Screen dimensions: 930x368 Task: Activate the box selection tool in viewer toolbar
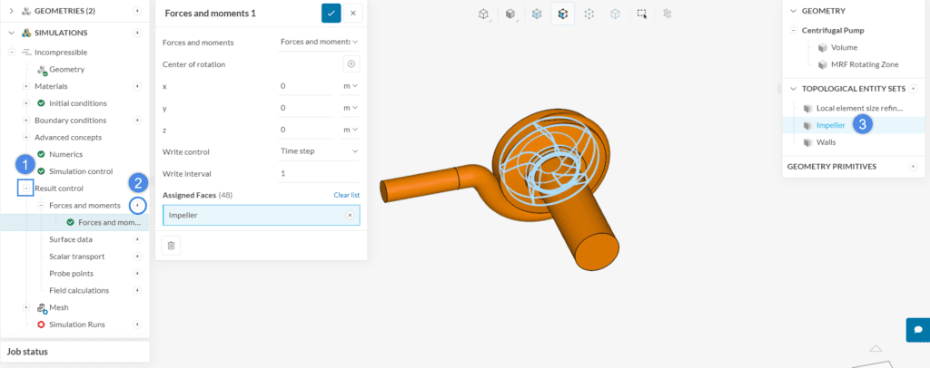click(642, 14)
